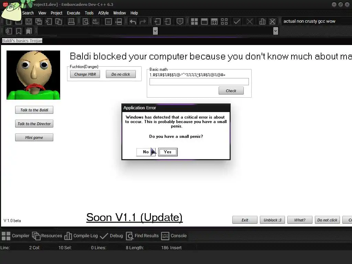Screen dimensions: 352x264
Task: Open the Project menu
Action: point(56,13)
